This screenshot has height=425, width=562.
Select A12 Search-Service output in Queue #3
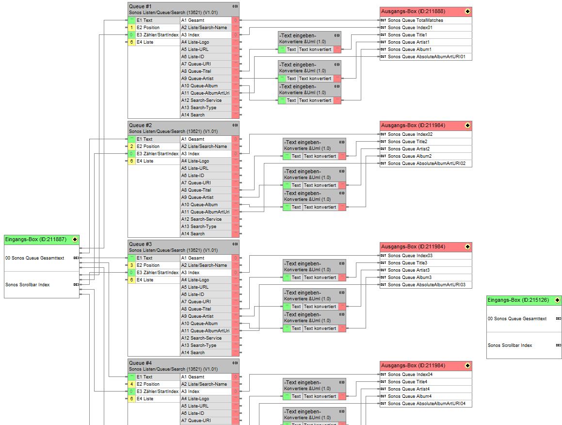click(x=206, y=338)
